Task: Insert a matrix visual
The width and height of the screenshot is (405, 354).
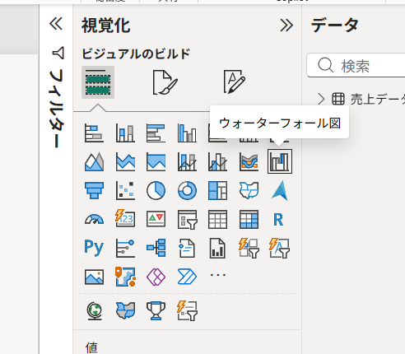Action: [249, 219]
